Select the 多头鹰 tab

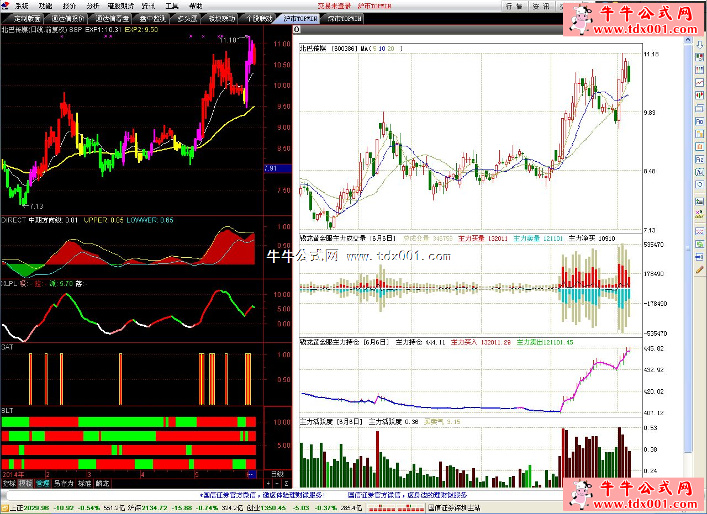pyautogui.click(x=187, y=18)
